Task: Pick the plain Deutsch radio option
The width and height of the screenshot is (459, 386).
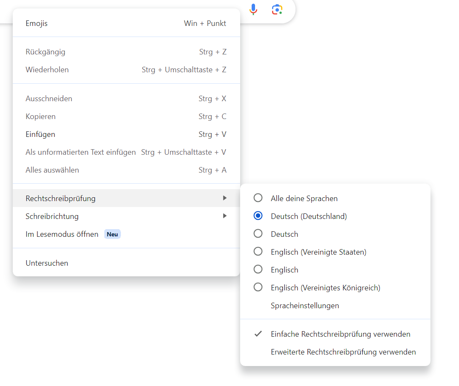Action: coord(258,234)
